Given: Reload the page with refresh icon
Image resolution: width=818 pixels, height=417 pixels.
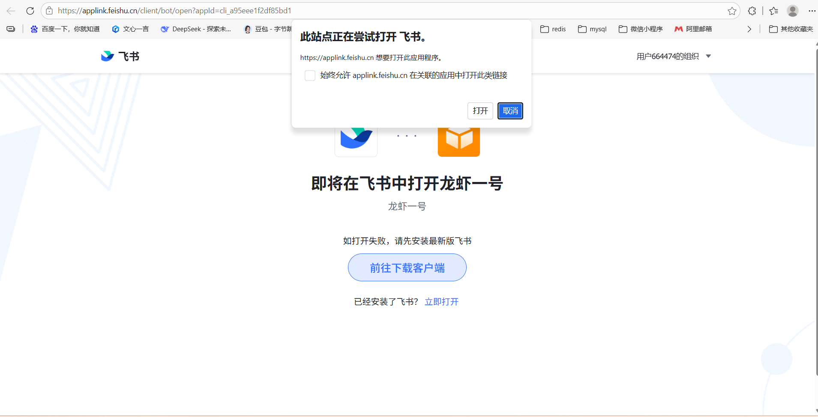Looking at the screenshot, I should click(x=30, y=11).
